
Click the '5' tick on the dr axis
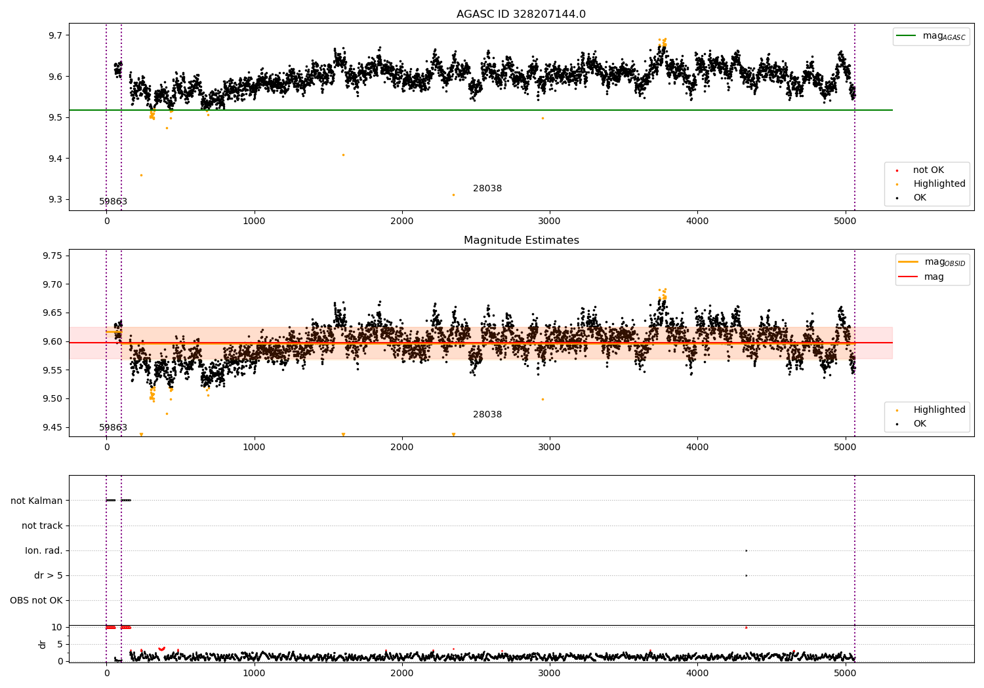(60, 645)
